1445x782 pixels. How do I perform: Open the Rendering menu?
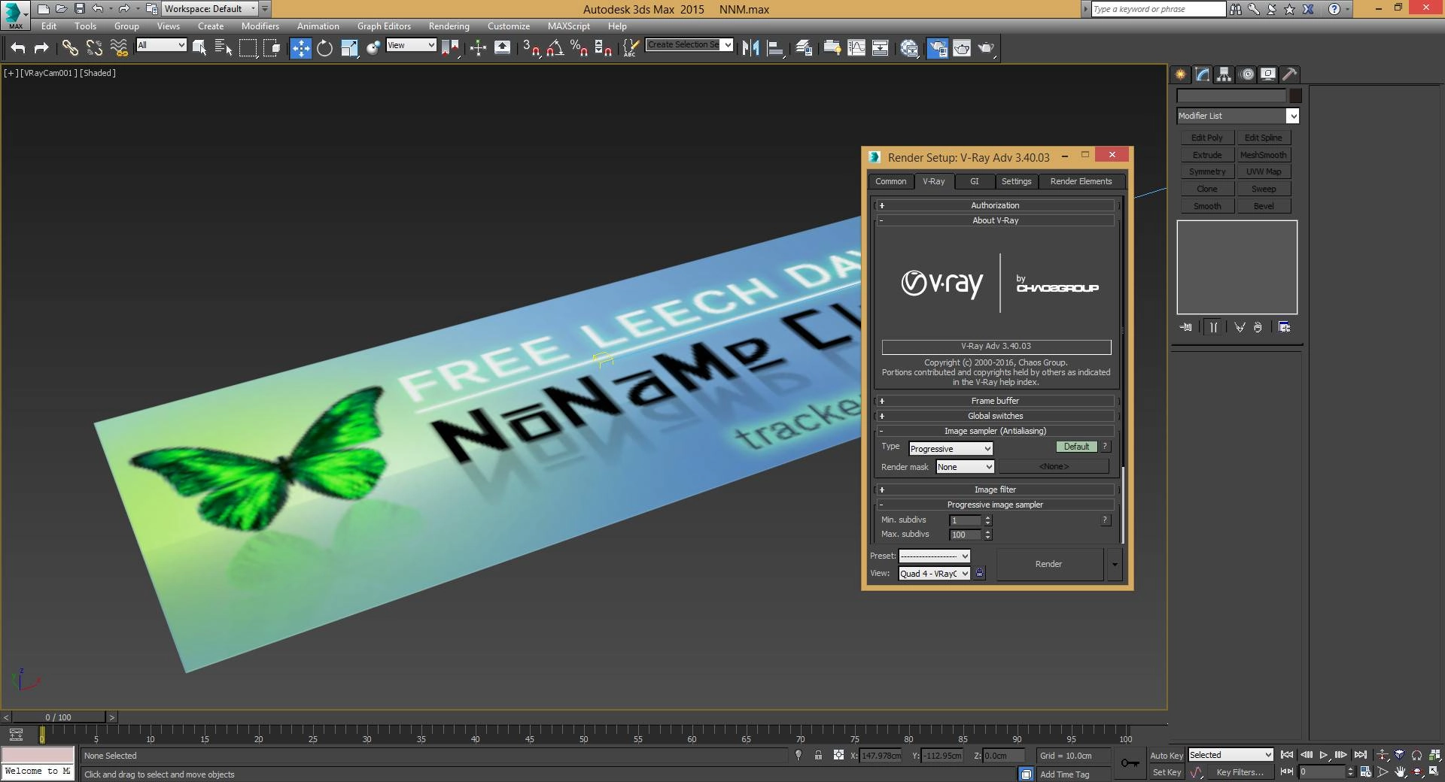(449, 26)
